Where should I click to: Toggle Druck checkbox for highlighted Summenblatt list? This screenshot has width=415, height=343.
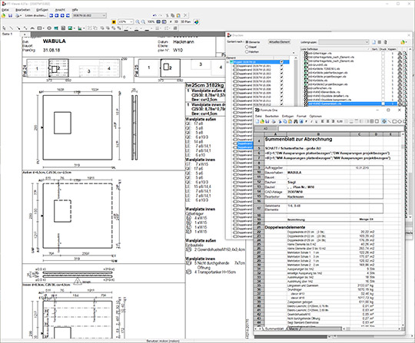[x=383, y=104]
